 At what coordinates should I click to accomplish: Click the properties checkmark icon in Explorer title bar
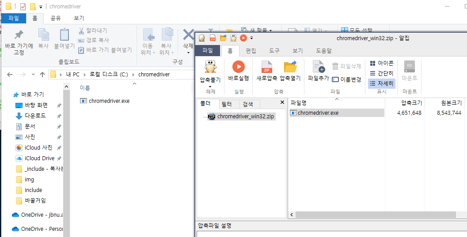click(x=23, y=7)
